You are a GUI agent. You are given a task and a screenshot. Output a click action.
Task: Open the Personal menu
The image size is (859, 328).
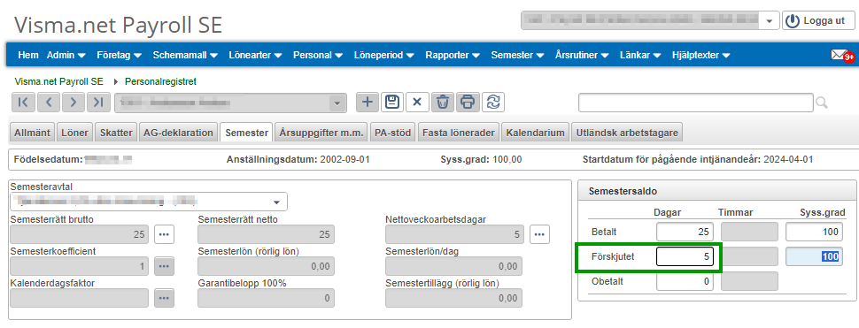click(x=318, y=55)
